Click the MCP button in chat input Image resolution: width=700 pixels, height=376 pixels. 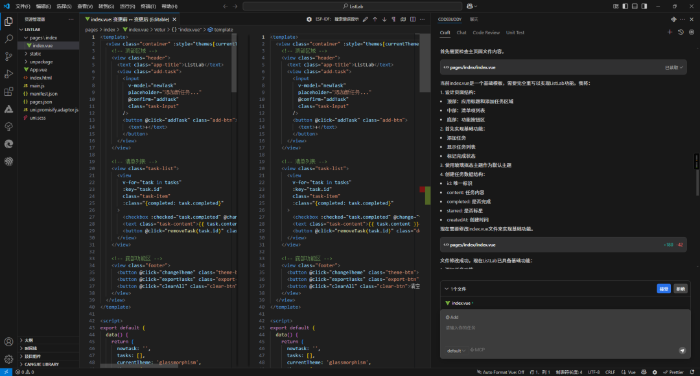click(477, 350)
